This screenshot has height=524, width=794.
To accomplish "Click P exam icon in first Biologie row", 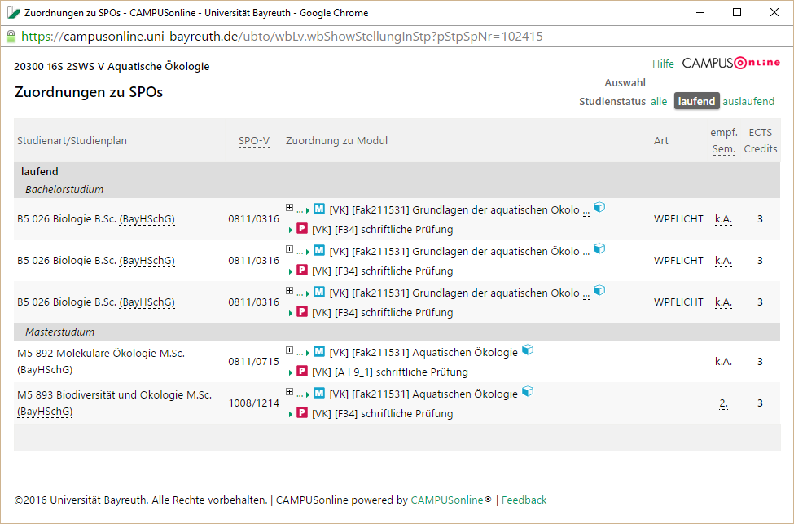I will click(x=302, y=228).
